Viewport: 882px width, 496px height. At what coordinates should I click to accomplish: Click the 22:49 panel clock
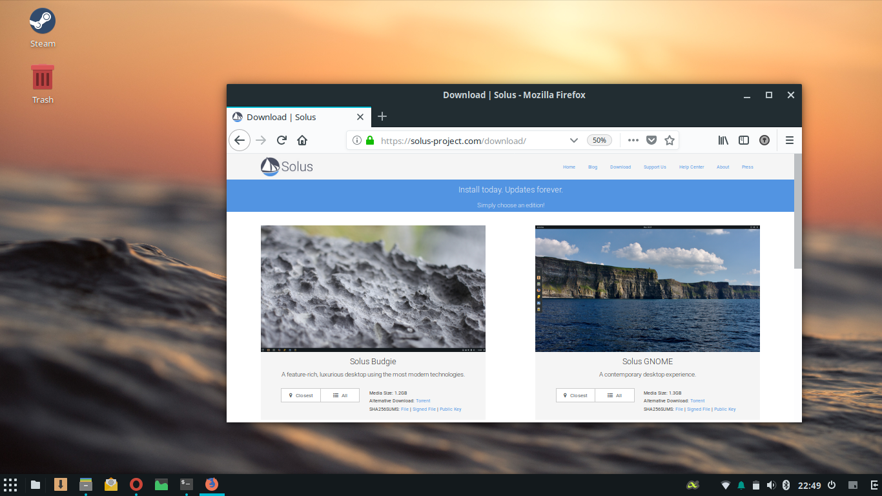tap(809, 485)
